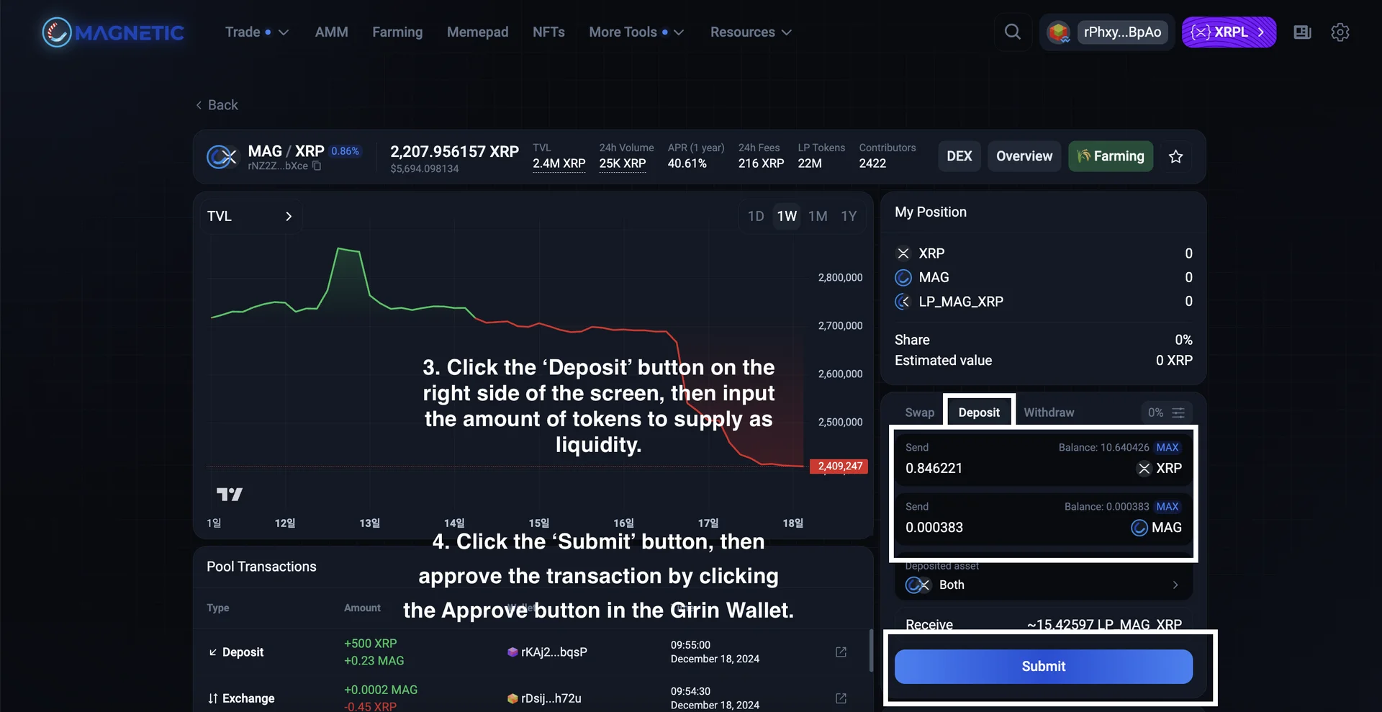Select the 1W chart range
Viewport: 1382px width, 712px height.
787,216
